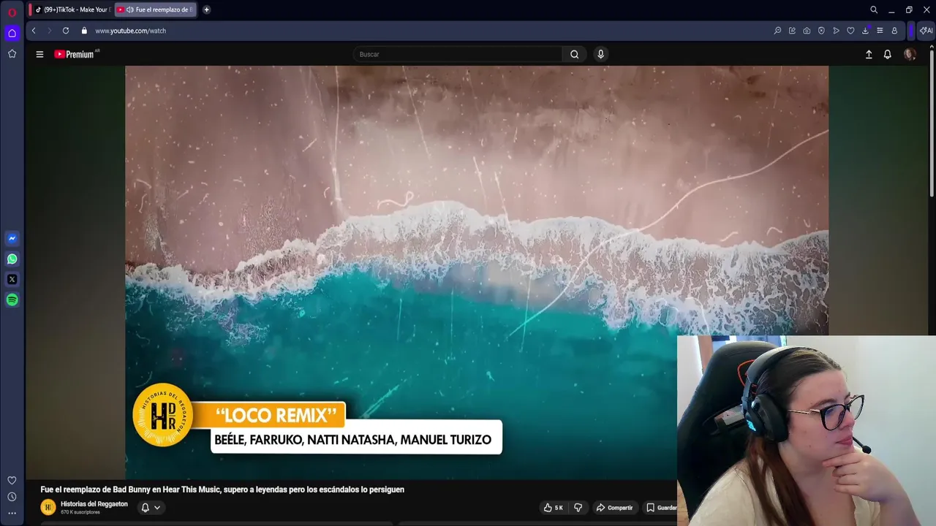This screenshot has width=936, height=526.
Task: Take a snapshot with the camera icon
Action: point(807,31)
